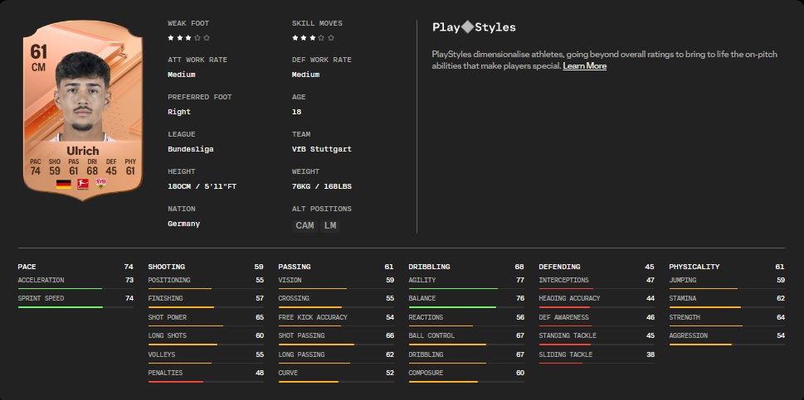Viewport: 804px width, 400px height.
Task: Click the Weak Foot star rating
Action: (188, 38)
